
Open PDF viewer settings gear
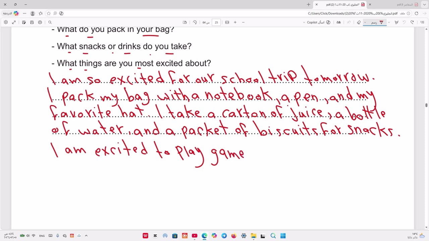6,22
